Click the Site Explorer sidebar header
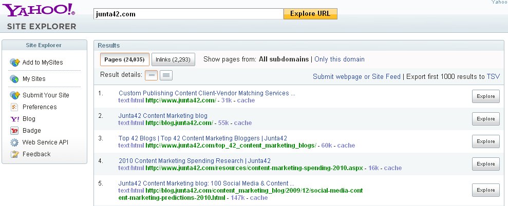The height and width of the screenshot is (206, 508). click(44, 45)
